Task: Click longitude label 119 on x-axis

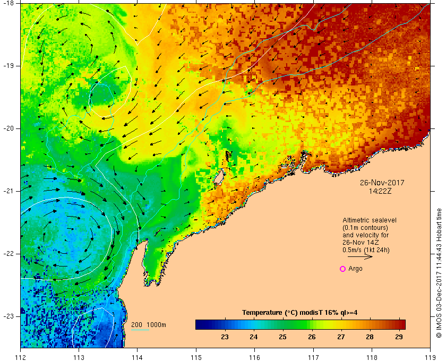Action: click(430, 357)
